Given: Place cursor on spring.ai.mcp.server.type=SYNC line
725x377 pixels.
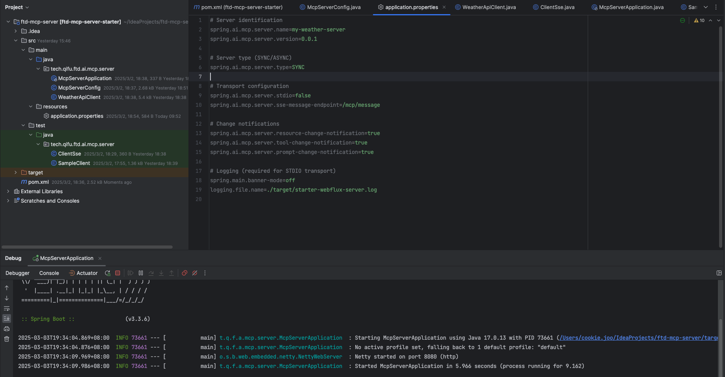Looking at the screenshot, I should tap(257, 67).
